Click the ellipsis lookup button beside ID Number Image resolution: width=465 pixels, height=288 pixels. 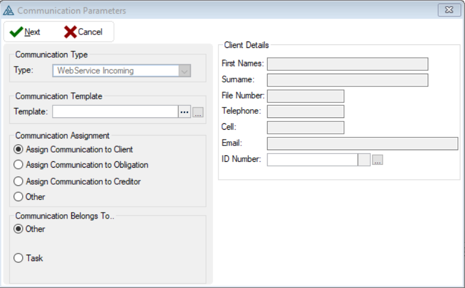(377, 160)
